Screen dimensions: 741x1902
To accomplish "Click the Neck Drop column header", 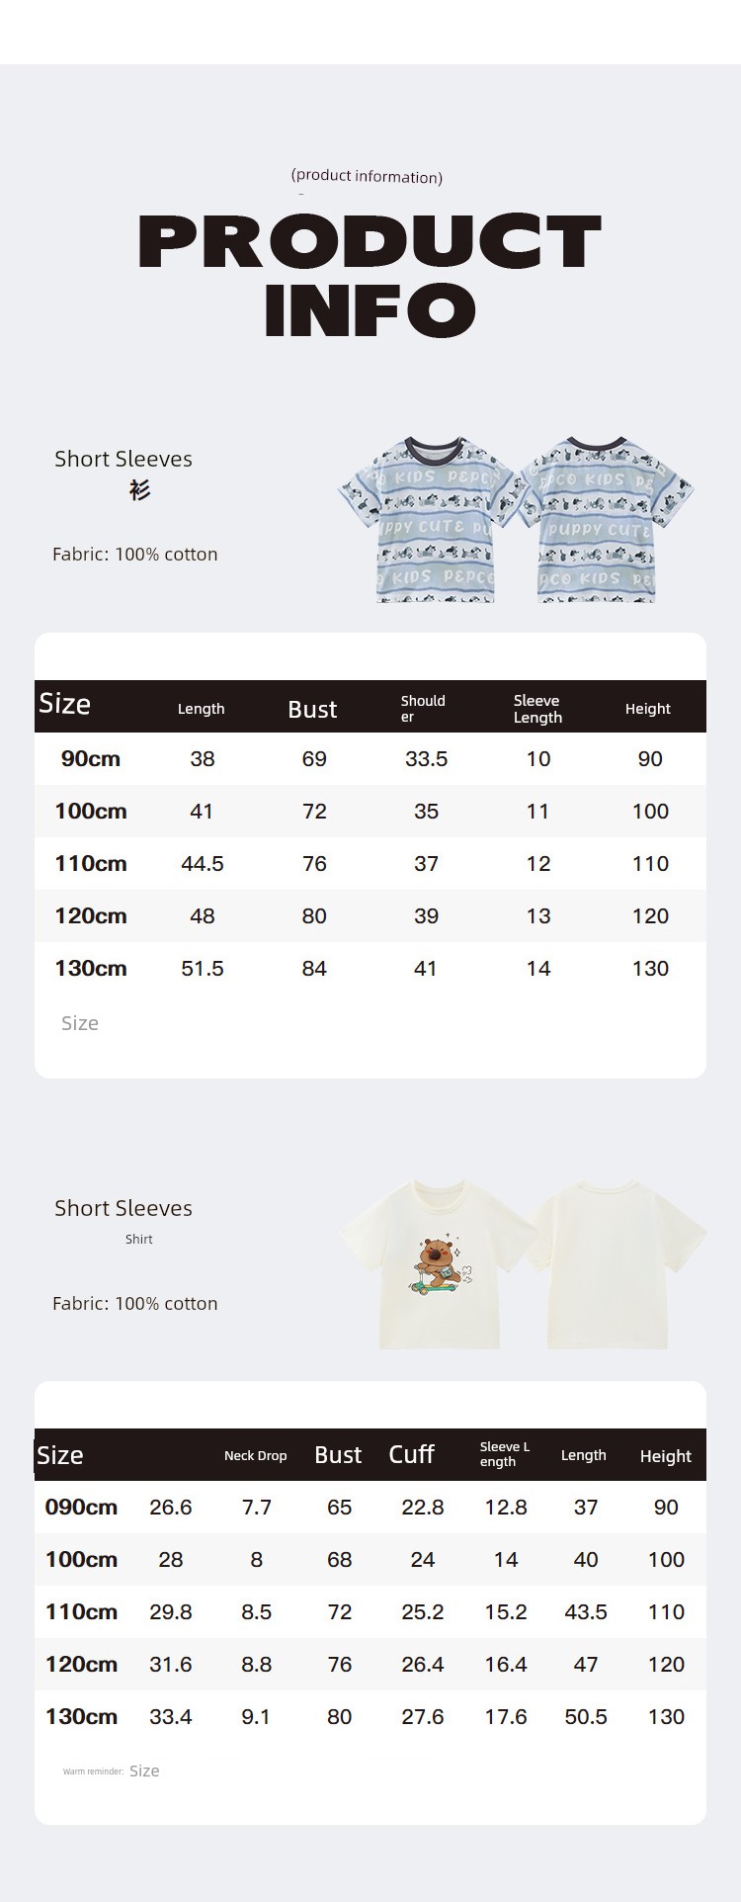I will [x=255, y=1455].
